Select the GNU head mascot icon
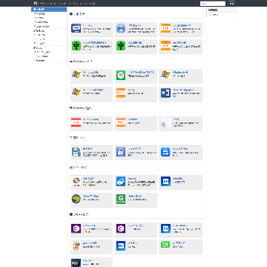This screenshot has height=267, width=267. pos(76,245)
